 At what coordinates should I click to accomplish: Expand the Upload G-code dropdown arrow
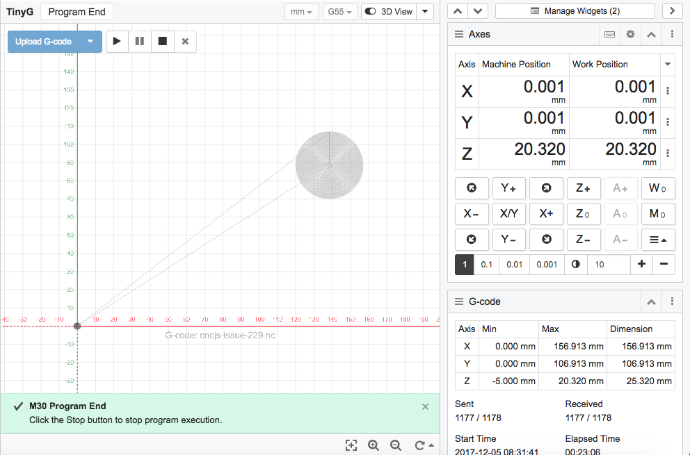click(90, 41)
